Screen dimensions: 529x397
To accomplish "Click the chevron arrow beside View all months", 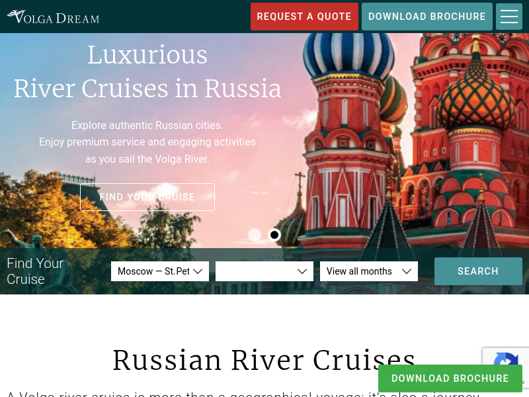I will [407, 271].
